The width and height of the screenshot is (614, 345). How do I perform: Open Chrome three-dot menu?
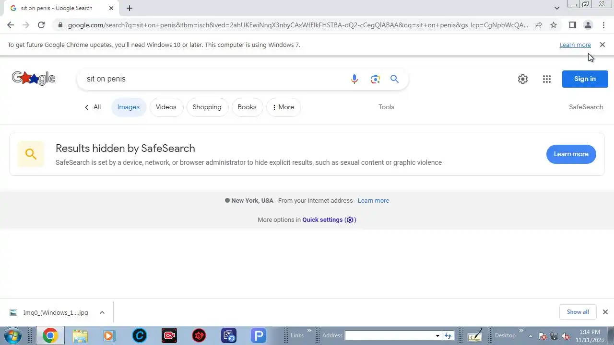click(603, 25)
